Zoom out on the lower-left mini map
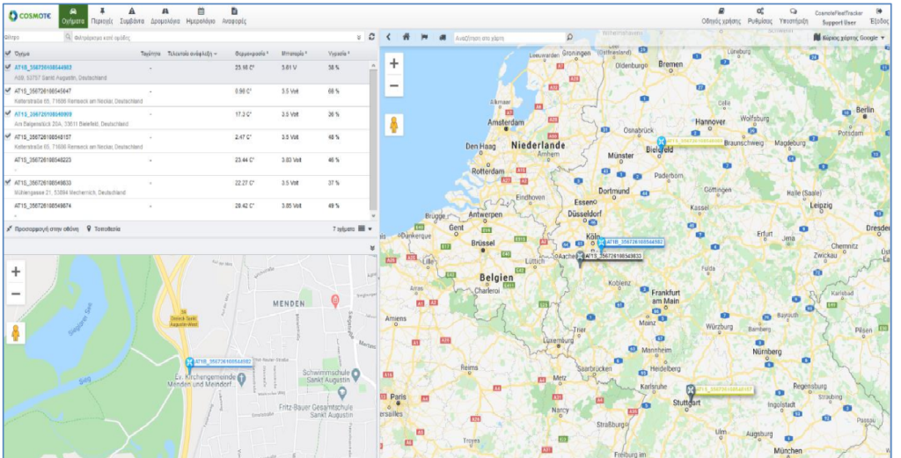Screen dimensions: 901x458 click(x=15, y=294)
